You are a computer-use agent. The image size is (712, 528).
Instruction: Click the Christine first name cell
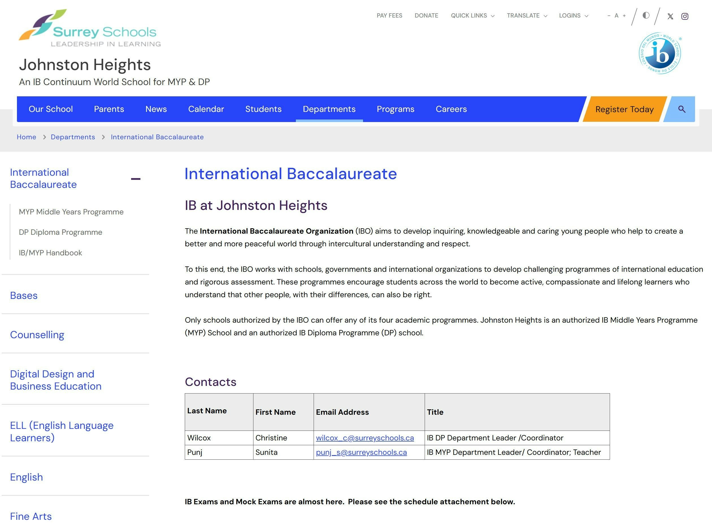[x=283, y=438]
